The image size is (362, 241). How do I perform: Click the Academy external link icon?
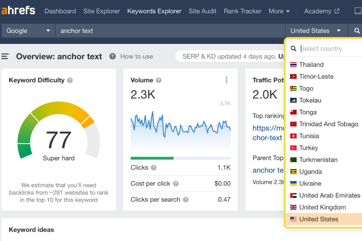coord(337,11)
